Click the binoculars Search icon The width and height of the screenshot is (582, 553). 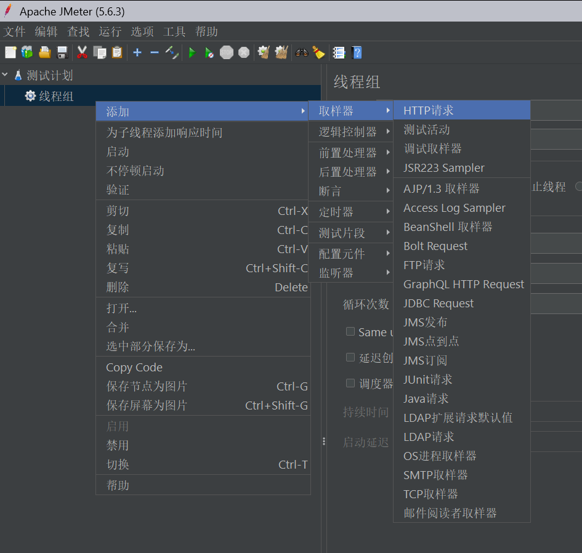(301, 52)
